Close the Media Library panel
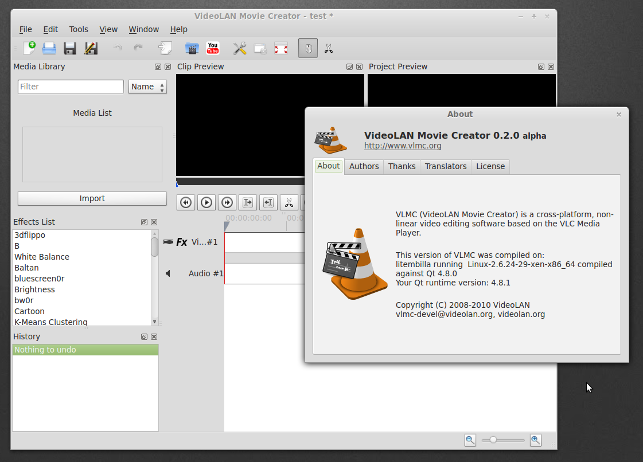This screenshot has height=462, width=643. 167,67
